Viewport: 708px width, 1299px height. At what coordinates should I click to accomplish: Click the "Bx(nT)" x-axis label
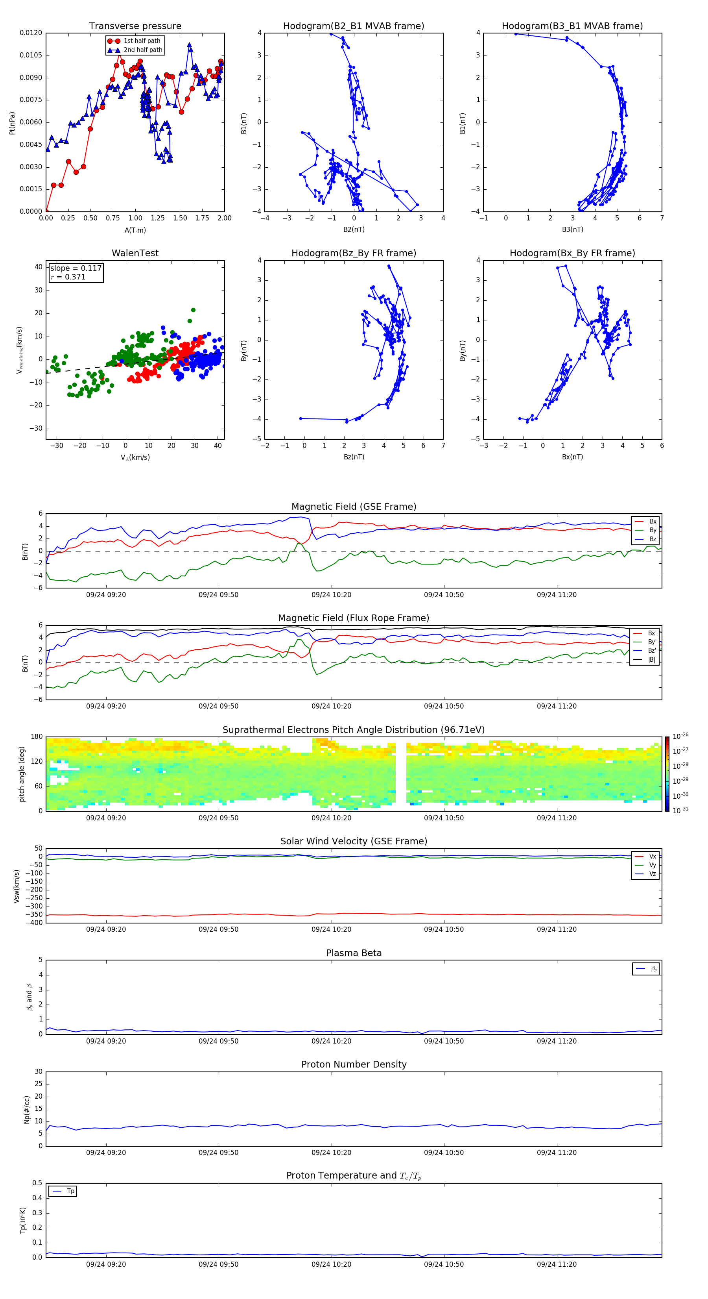[572, 457]
